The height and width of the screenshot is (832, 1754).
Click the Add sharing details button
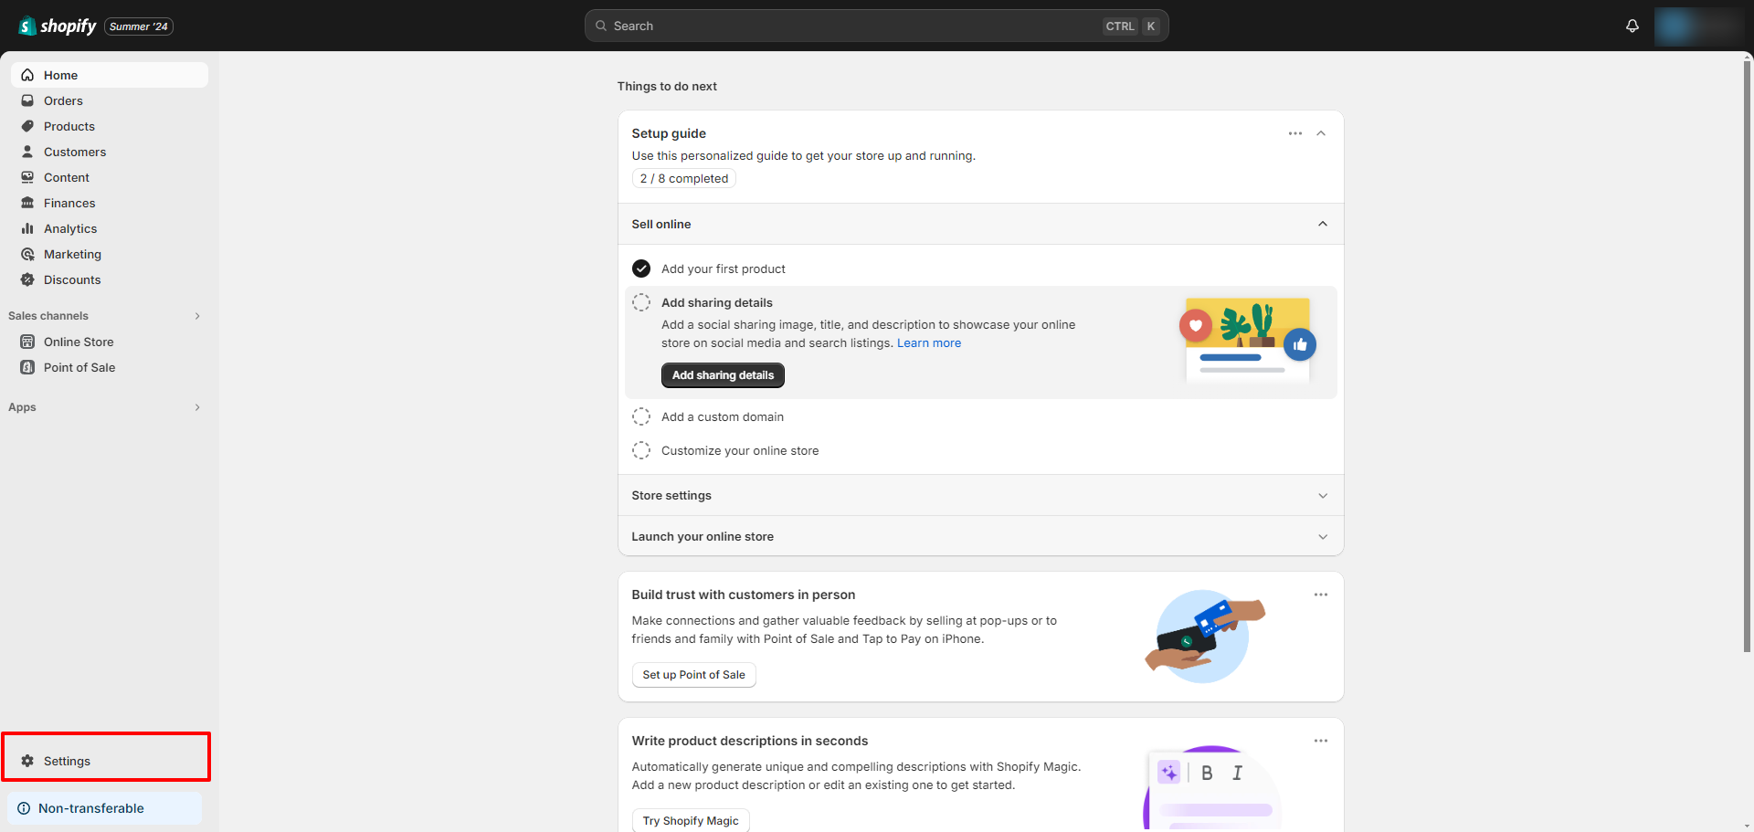[723, 375]
